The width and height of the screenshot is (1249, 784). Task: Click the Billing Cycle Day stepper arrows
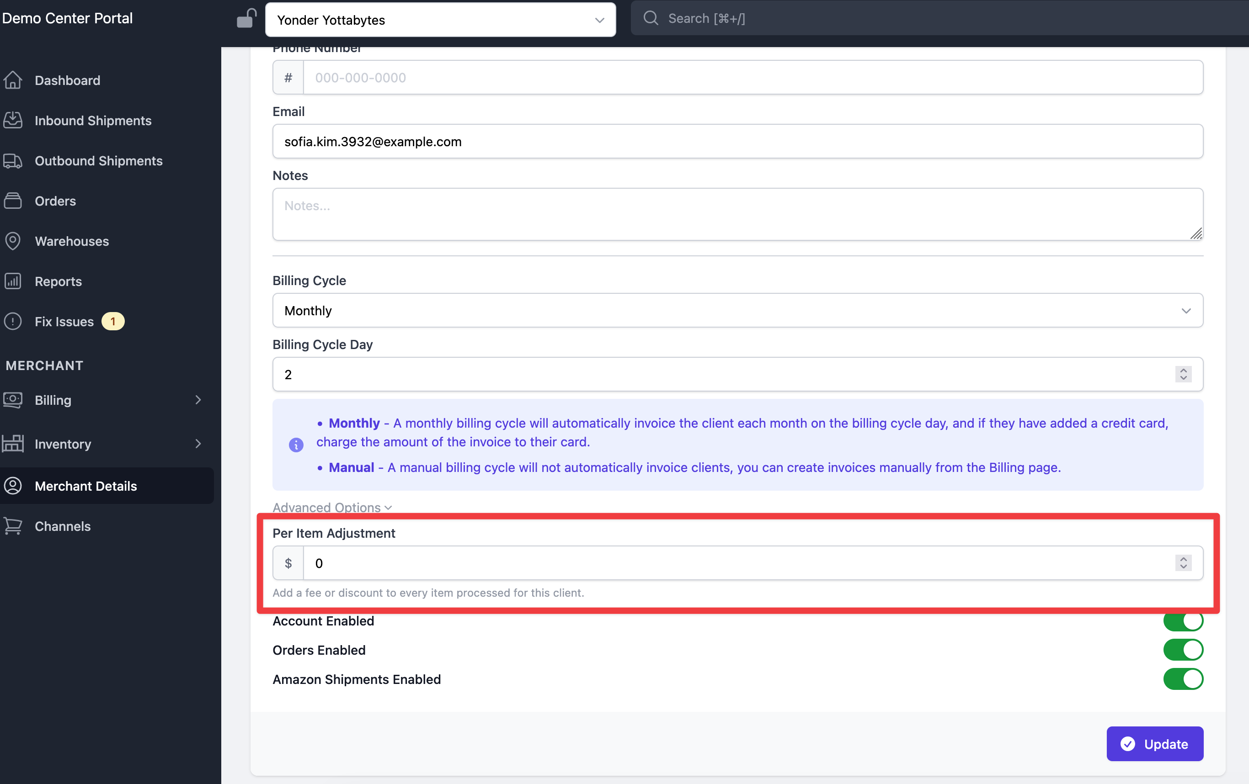1183,374
